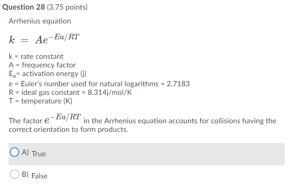The height and width of the screenshot is (193, 298).
Task: Click the ideal gas constant definition text
Action: (71, 93)
